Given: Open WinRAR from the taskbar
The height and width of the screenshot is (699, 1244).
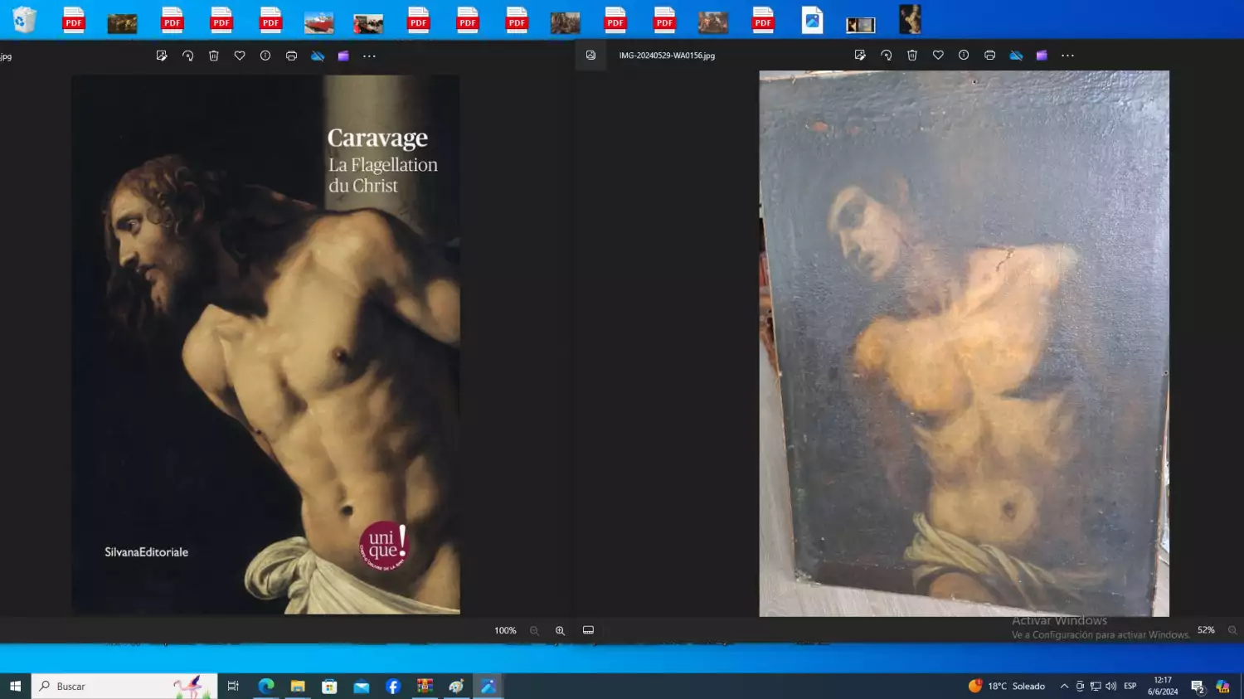Looking at the screenshot, I should coord(425,686).
